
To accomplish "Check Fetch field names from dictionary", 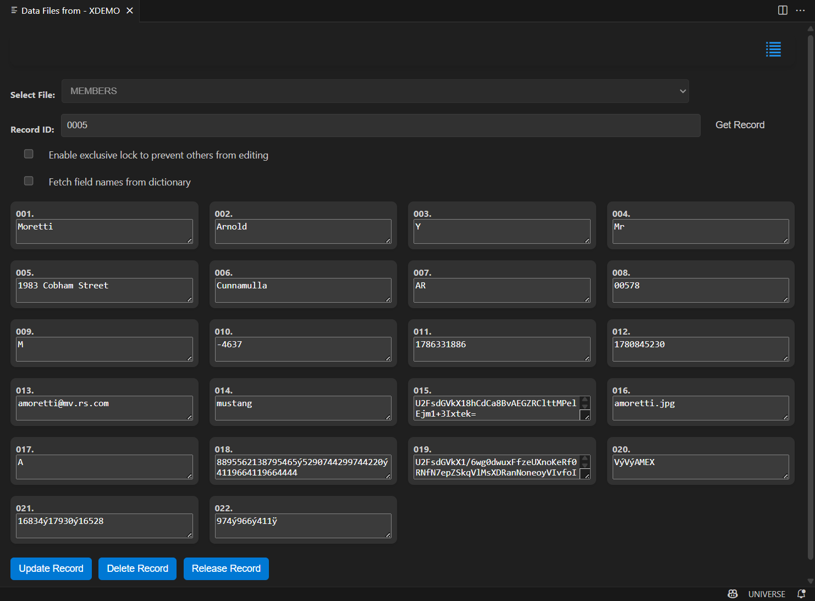I will (x=29, y=181).
